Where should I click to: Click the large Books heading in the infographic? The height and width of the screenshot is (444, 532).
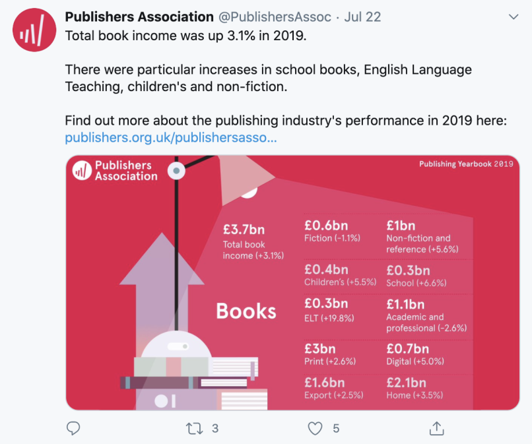coord(246,311)
